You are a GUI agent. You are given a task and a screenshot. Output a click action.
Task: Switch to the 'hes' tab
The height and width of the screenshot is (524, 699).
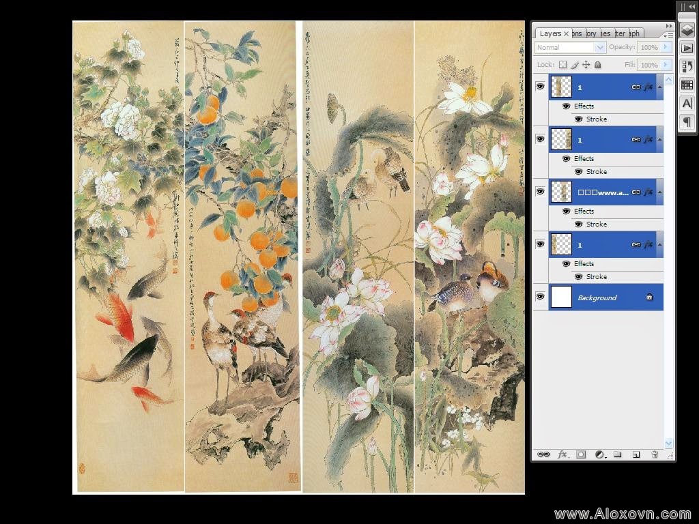tap(606, 33)
